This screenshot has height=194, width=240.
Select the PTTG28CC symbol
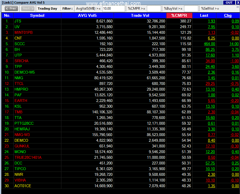point(24,123)
